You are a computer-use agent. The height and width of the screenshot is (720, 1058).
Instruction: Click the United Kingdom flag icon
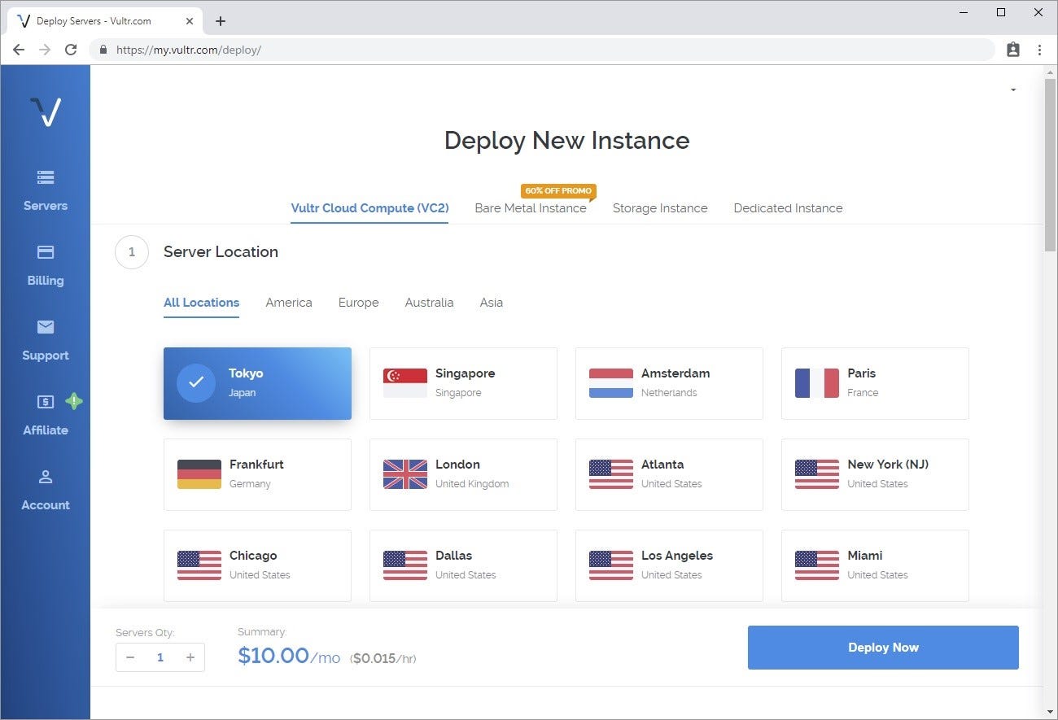pyautogui.click(x=405, y=474)
